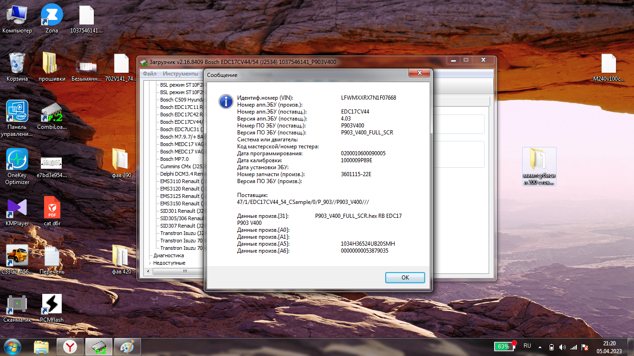Viewport: 634px width, 356px height.
Task: Open the Инструменты menu
Action: click(180, 74)
